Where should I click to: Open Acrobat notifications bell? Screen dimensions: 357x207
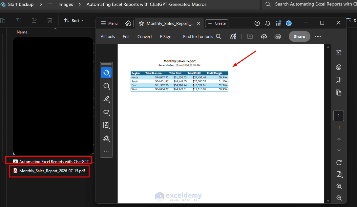[268, 23]
